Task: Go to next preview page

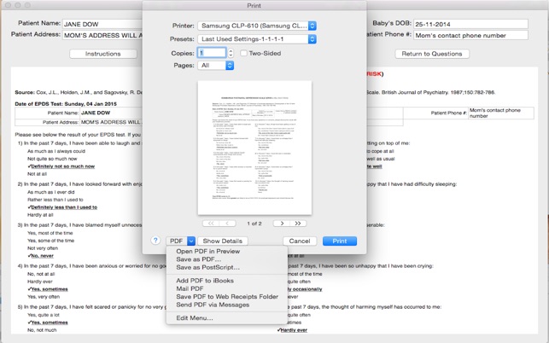Action: [282, 224]
